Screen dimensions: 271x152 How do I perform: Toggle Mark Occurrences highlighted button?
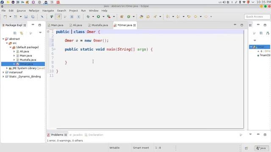(x=58, y=16)
